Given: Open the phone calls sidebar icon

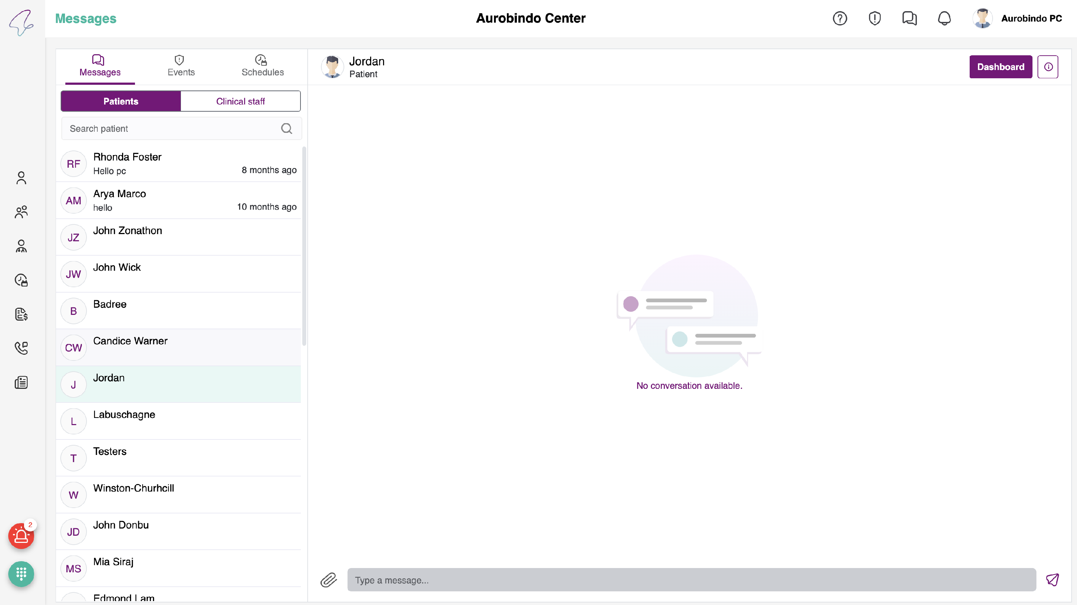Looking at the screenshot, I should coord(21,348).
